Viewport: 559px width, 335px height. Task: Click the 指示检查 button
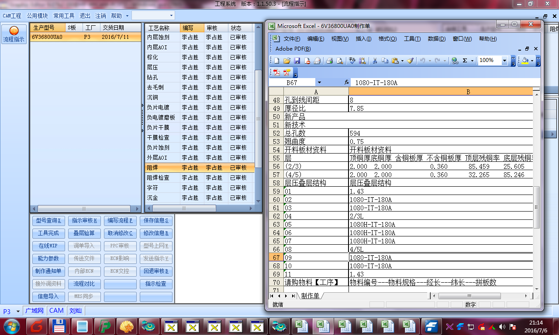[156, 284]
